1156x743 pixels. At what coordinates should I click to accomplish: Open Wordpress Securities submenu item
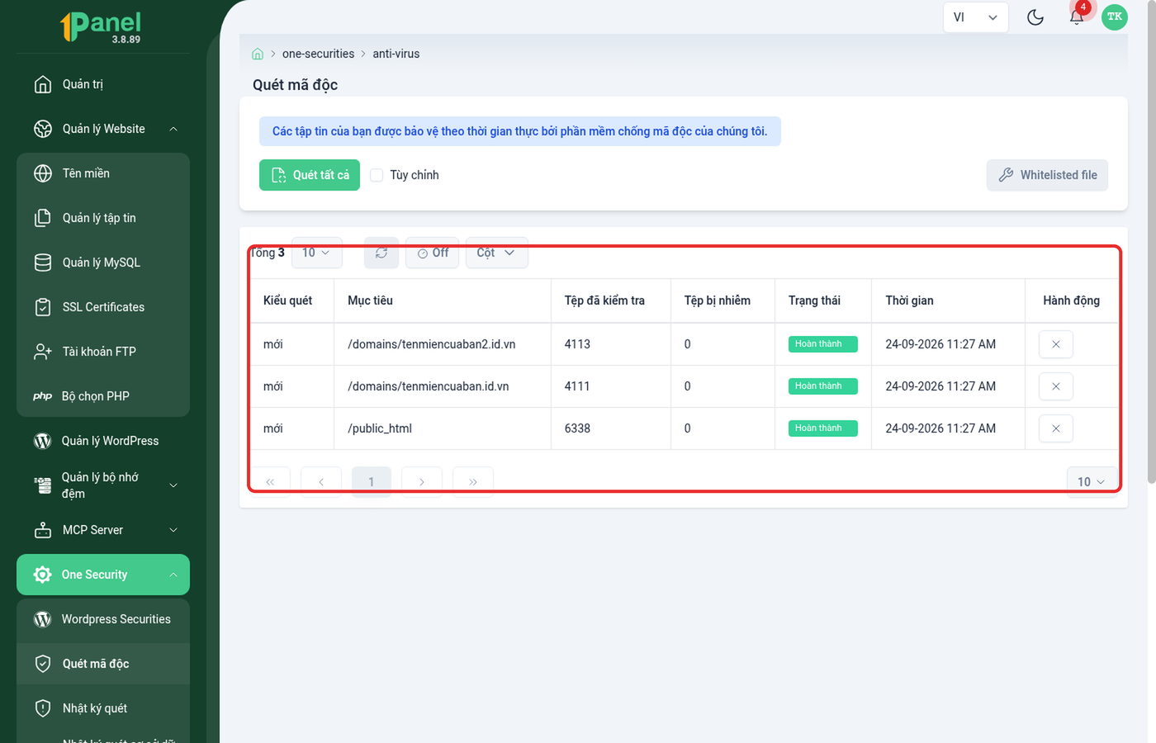[103, 619]
